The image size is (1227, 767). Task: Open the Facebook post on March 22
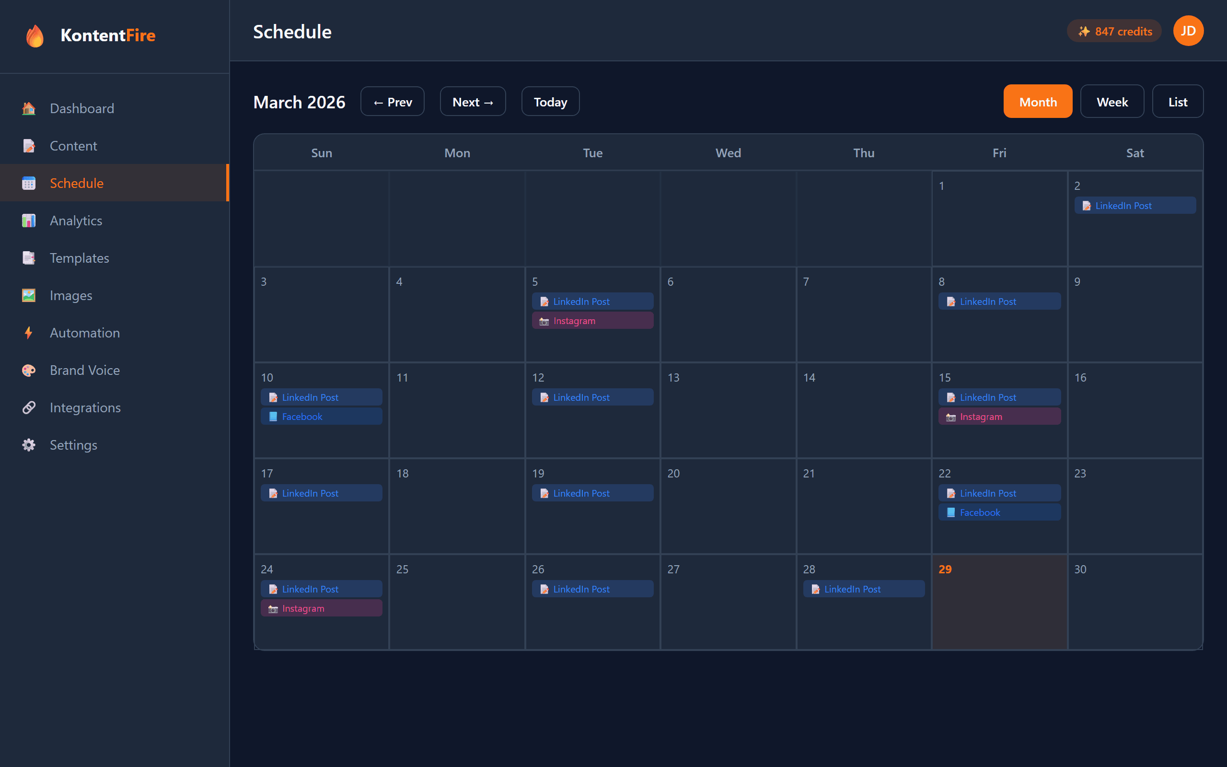[x=999, y=512]
